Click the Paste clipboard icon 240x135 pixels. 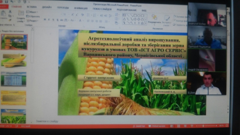3,13
